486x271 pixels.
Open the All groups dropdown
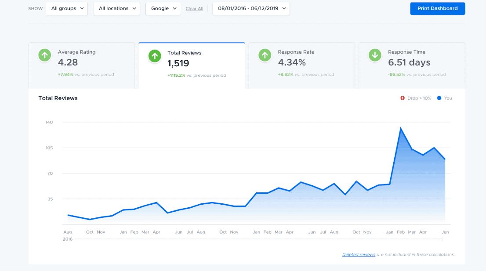pyautogui.click(x=67, y=8)
